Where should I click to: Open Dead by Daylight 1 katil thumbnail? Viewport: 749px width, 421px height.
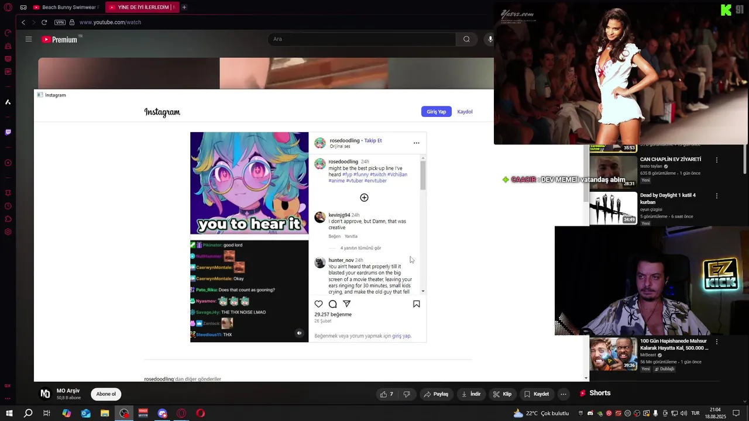(x=613, y=208)
